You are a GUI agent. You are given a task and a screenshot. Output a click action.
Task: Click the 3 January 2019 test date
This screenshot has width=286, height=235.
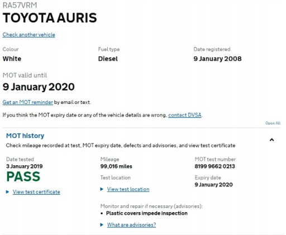pos(25,166)
